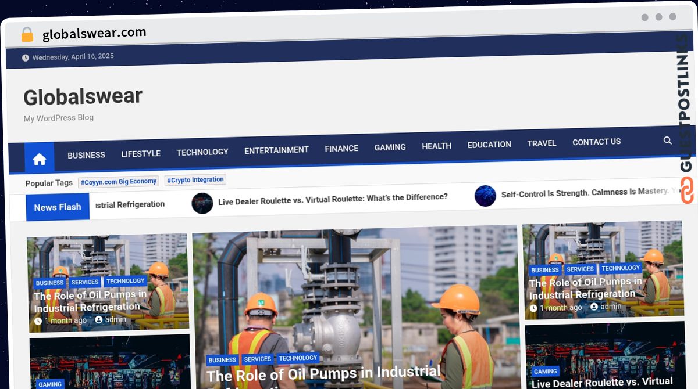698x389 pixels.
Task: Click the home icon in the navigation bar
Action: pyautogui.click(x=39, y=159)
